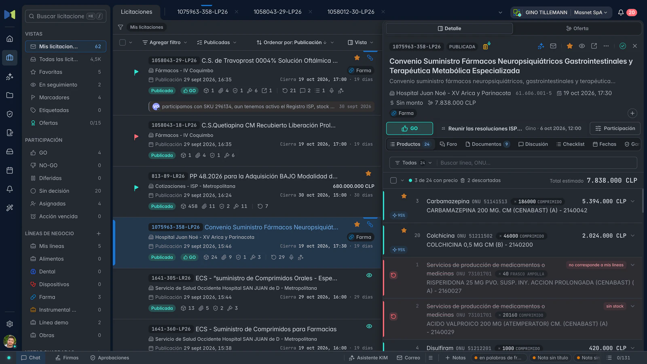Screen dimensions: 647x364
Task: Click the funnel filter icon above the list
Action: 121,27
